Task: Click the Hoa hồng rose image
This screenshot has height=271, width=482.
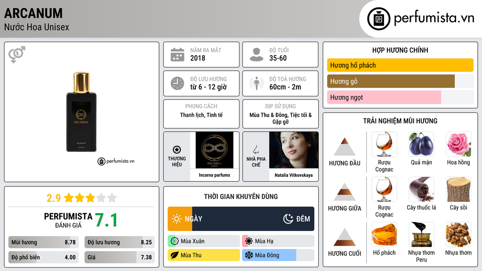Action: point(458,144)
